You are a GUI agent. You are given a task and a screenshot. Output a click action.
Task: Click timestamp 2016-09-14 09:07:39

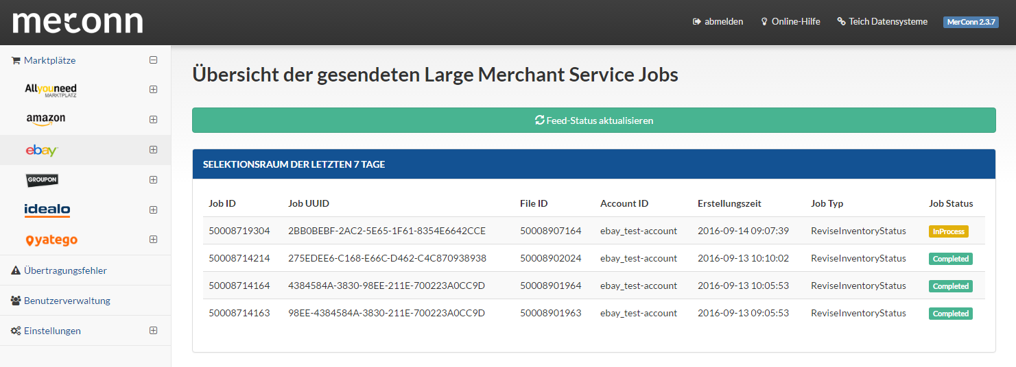[x=743, y=231]
